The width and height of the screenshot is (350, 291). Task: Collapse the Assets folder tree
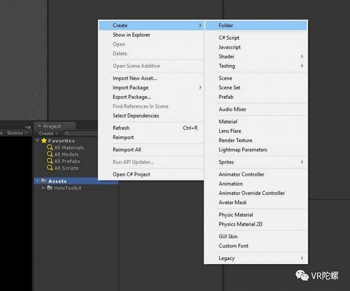pyautogui.click(x=37, y=181)
